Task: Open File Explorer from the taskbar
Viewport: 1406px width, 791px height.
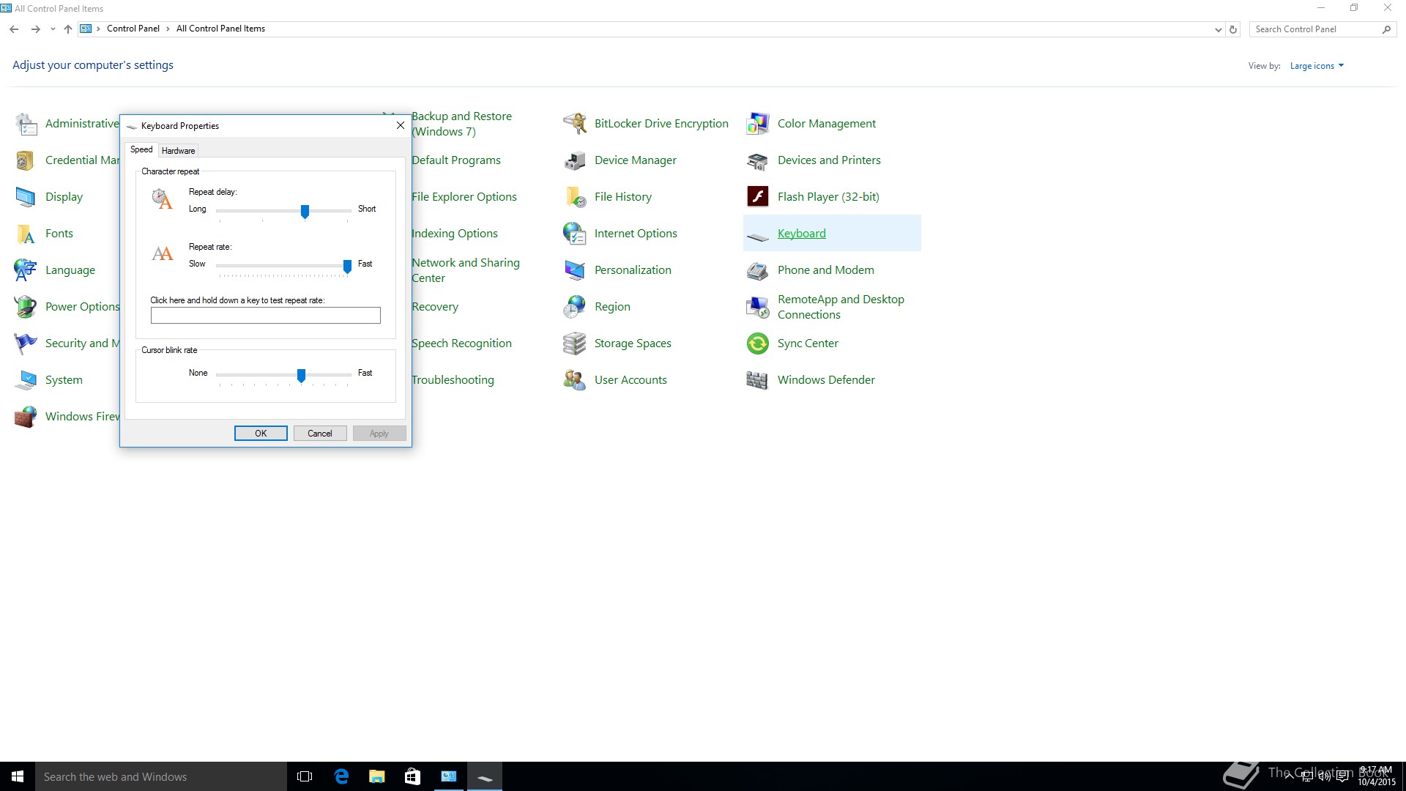Action: [x=377, y=776]
